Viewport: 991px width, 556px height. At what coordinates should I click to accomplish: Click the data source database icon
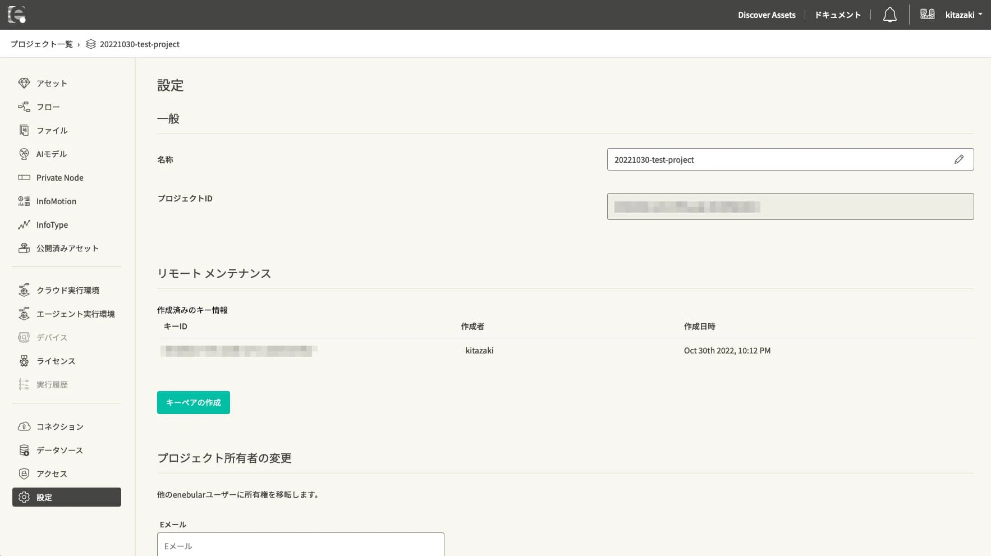click(24, 450)
